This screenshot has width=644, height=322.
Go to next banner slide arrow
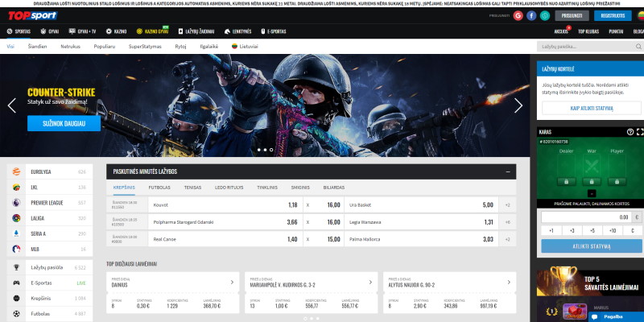tap(518, 105)
